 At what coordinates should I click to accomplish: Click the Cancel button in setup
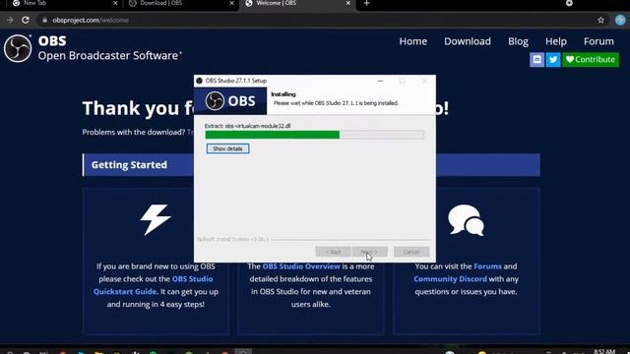(411, 252)
